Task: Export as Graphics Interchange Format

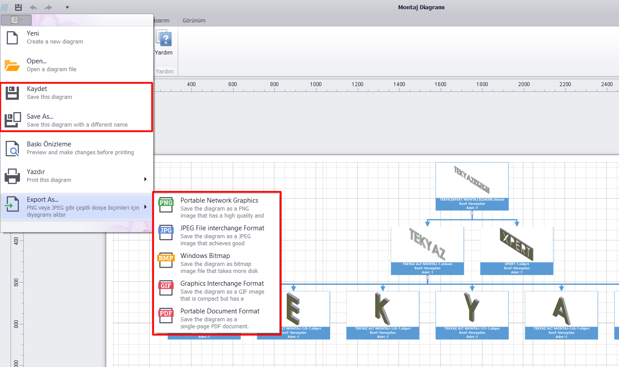Action: coord(216,291)
